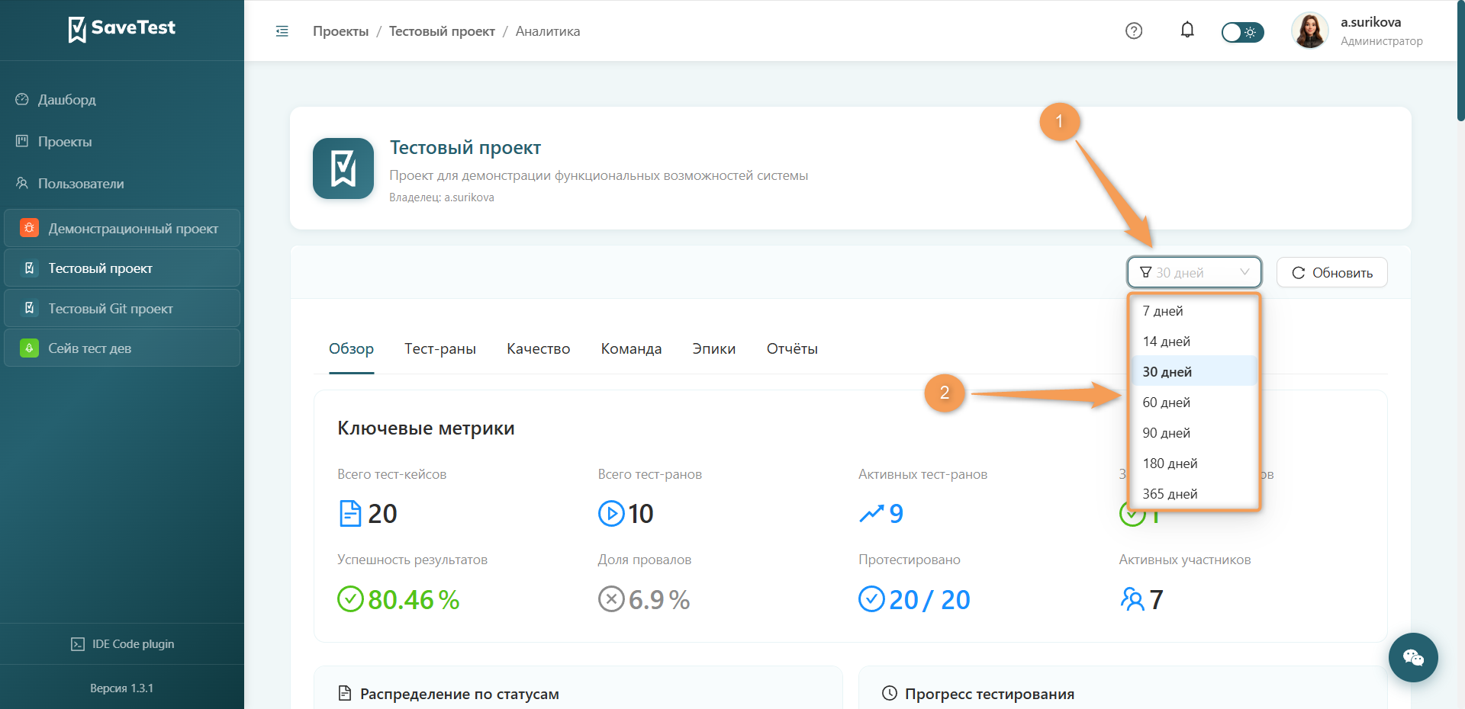Image resolution: width=1465 pixels, height=709 pixels.
Task: Open help via question mark icon
Action: tap(1134, 31)
